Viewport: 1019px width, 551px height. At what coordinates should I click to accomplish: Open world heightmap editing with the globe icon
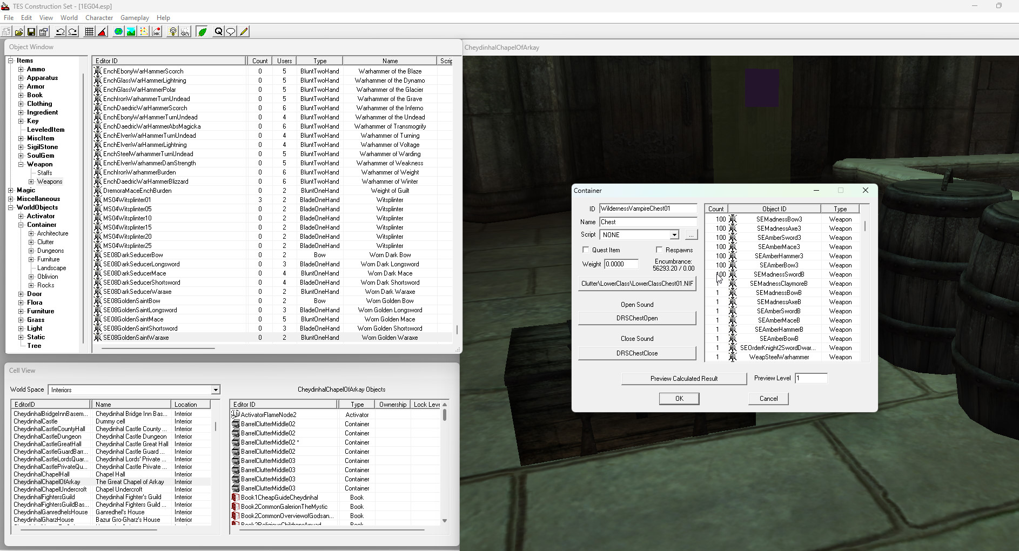[118, 32]
